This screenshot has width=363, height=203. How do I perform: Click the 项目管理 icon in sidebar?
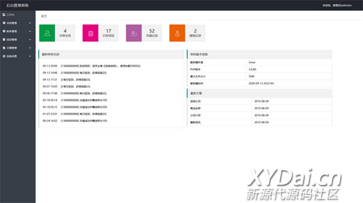tap(4, 39)
